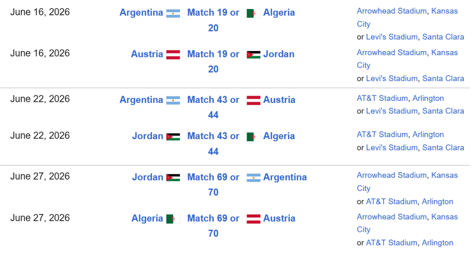
Task: Follow Levi's Stadium link in Austria–Jordan row
Action: pyautogui.click(x=392, y=78)
